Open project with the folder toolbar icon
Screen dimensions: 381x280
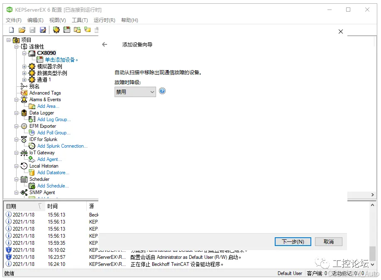(x=22, y=30)
